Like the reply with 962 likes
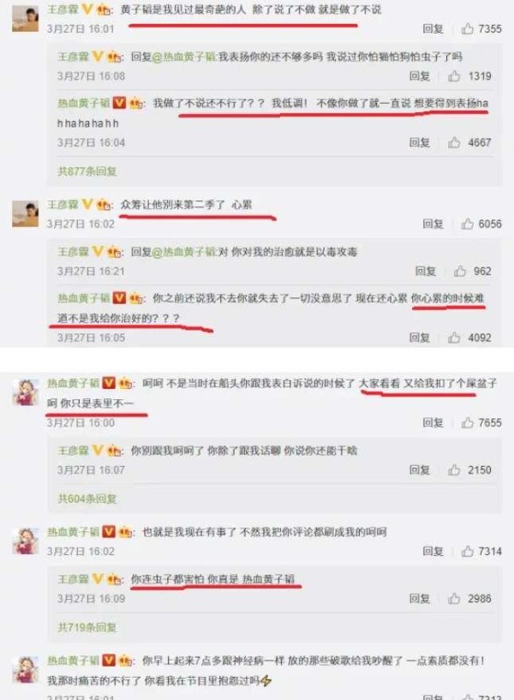 tap(459, 271)
